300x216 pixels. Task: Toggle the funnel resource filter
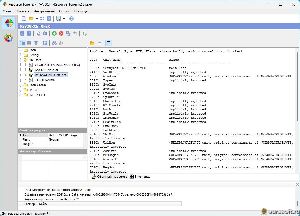click(36, 43)
